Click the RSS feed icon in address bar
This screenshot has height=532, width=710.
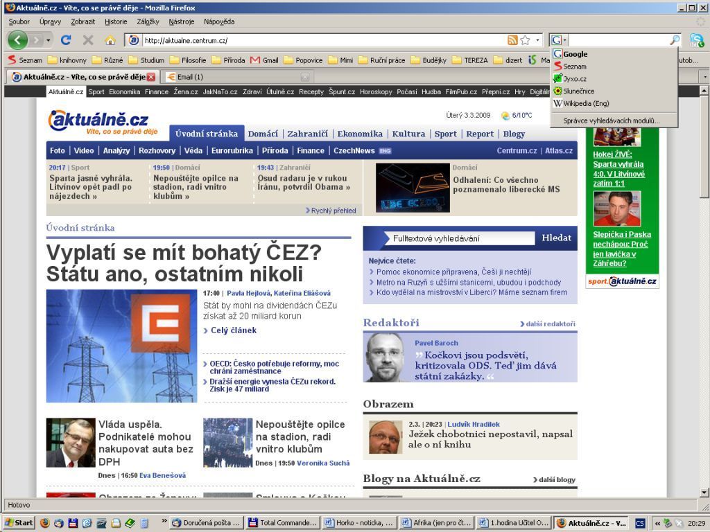(x=512, y=40)
